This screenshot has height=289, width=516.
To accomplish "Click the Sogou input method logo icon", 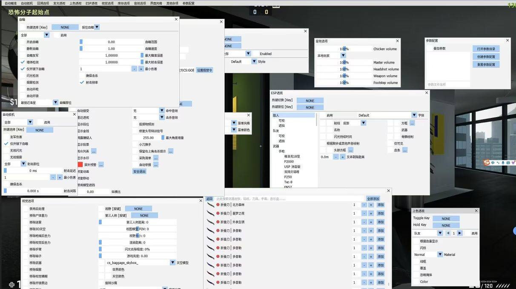I will (x=486, y=163).
